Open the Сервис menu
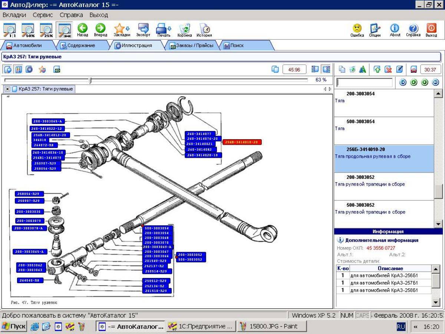Viewport: 445px width, 334px height. [x=43, y=15]
